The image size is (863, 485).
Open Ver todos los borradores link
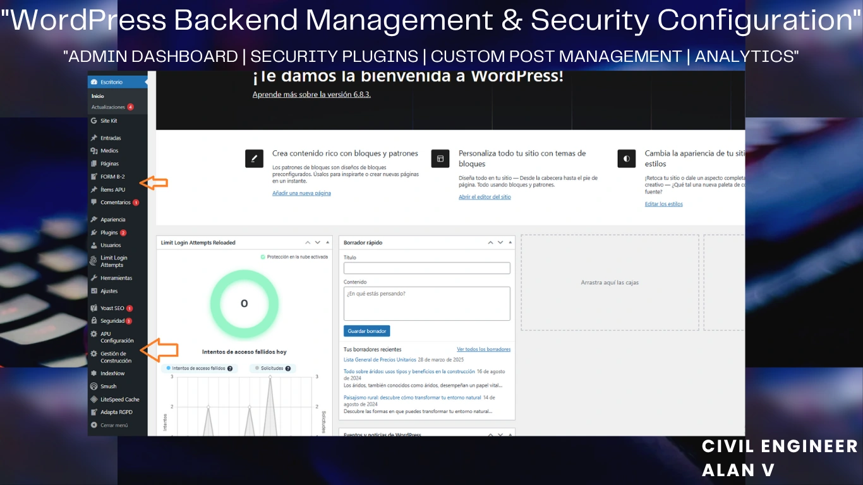click(483, 349)
